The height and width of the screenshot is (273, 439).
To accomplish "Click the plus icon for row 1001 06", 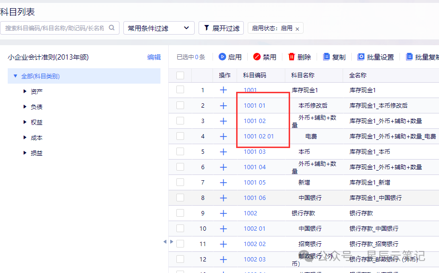I will pos(223,198).
